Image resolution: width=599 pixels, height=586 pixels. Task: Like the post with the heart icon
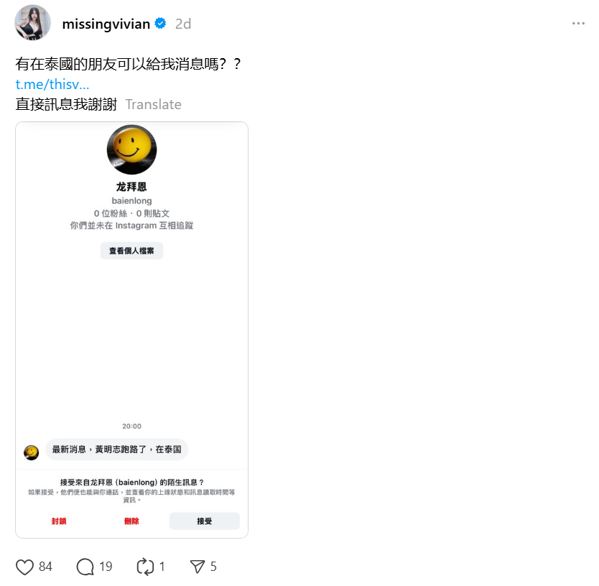pyautogui.click(x=24, y=567)
